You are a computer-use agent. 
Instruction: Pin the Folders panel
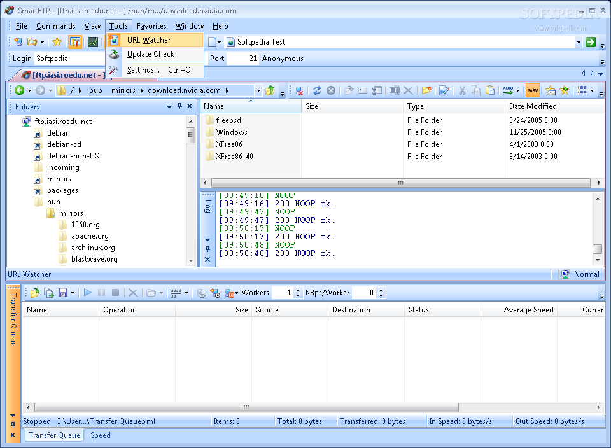pyautogui.click(x=179, y=106)
